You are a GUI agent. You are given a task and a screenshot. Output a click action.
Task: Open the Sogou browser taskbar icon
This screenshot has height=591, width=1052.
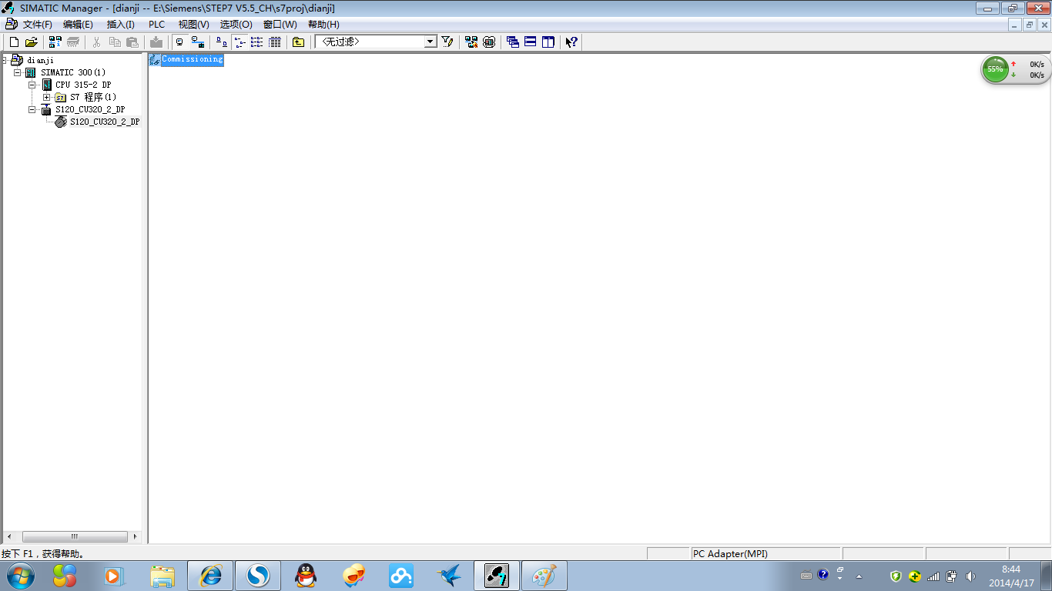[257, 576]
